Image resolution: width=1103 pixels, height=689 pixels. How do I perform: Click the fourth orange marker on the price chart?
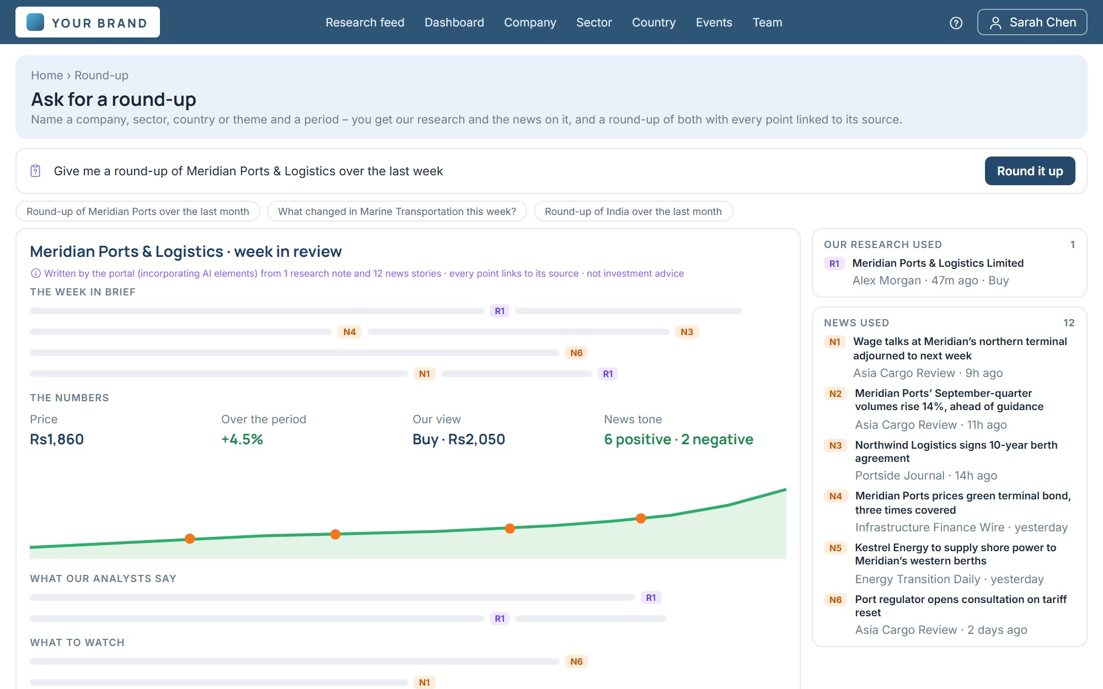(641, 518)
